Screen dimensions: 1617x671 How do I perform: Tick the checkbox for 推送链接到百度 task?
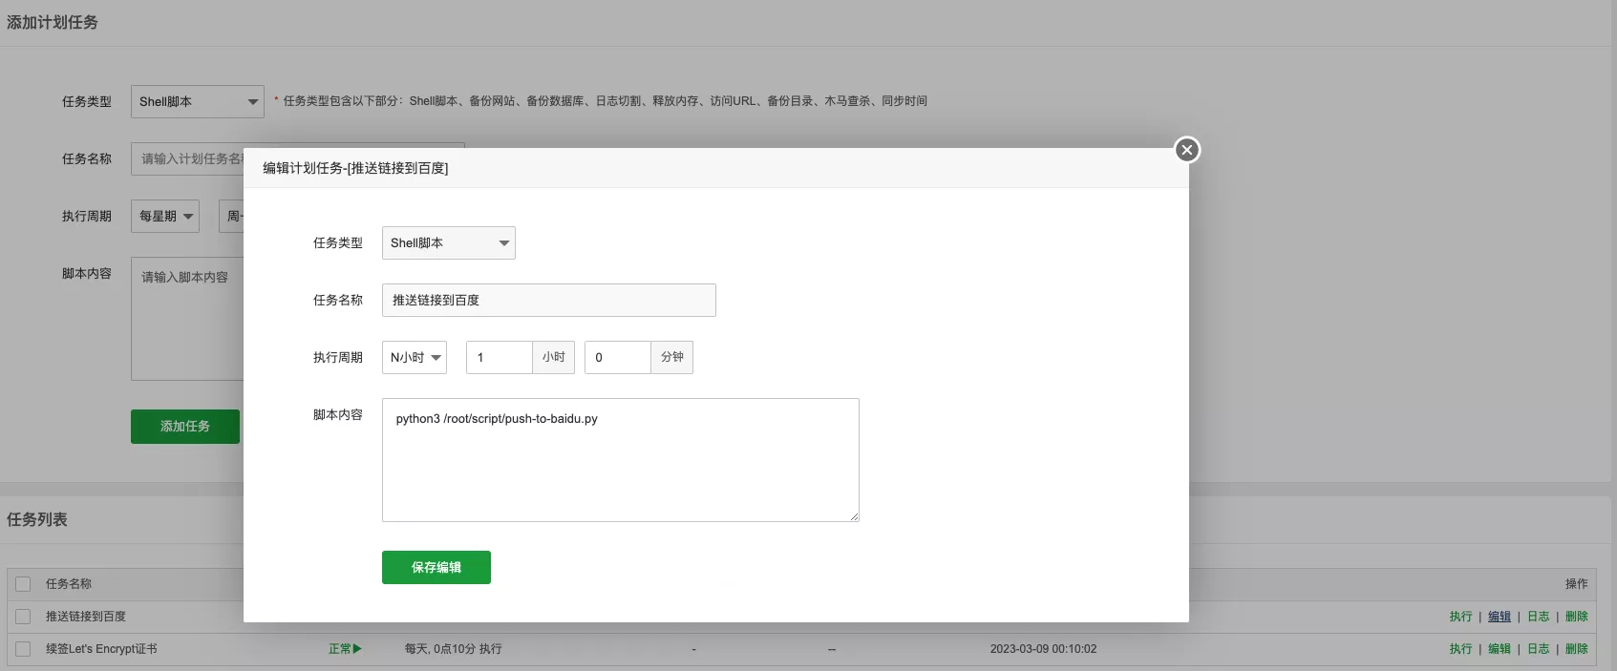(x=24, y=617)
